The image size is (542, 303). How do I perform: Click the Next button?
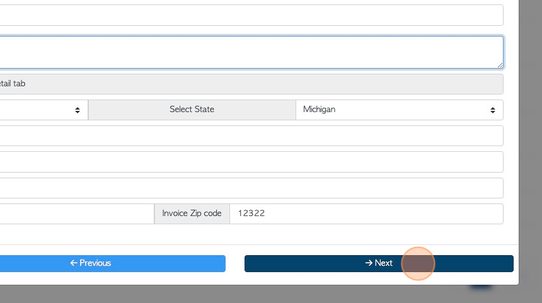379,263
